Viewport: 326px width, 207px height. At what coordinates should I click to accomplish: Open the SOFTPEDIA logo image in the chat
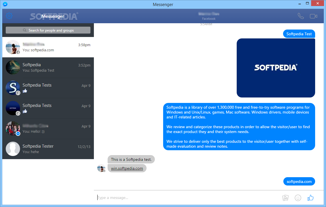[x=276, y=68]
